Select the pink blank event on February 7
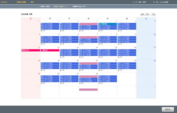The image size is (177, 113). coord(88,37)
